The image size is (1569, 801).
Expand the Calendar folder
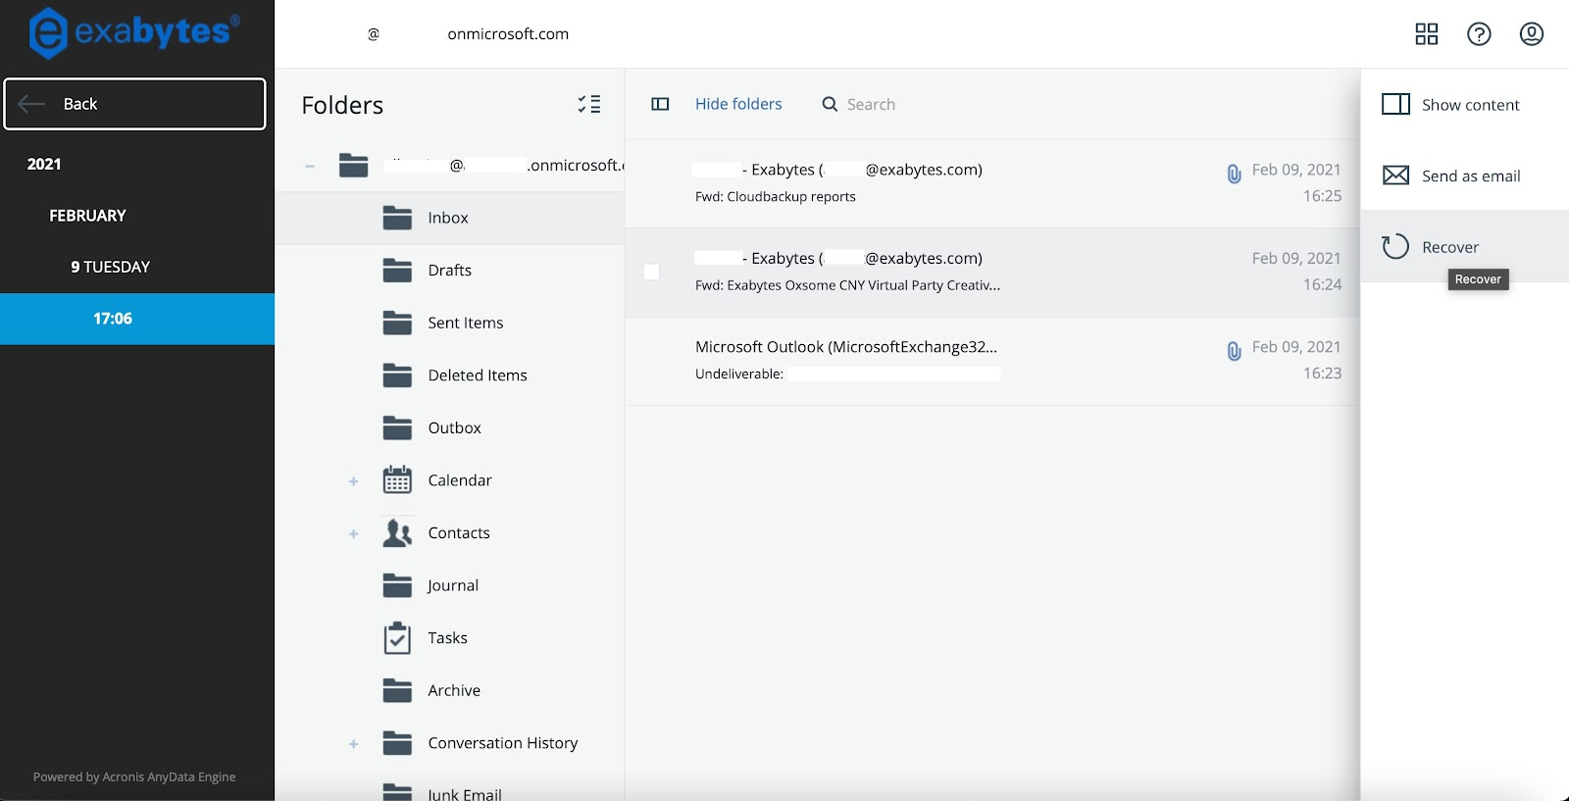tap(353, 481)
